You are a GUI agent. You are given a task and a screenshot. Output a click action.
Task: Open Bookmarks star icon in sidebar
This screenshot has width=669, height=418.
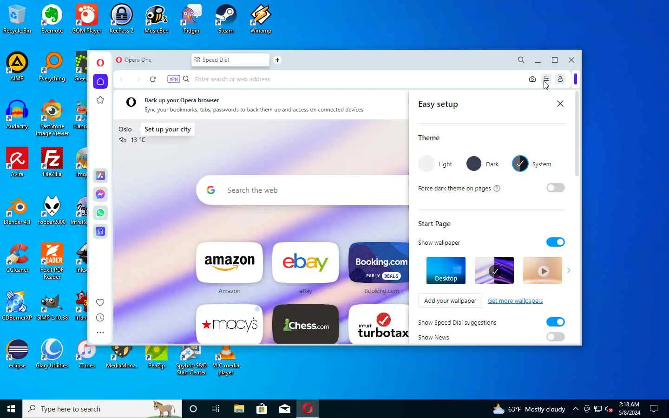pos(100,100)
